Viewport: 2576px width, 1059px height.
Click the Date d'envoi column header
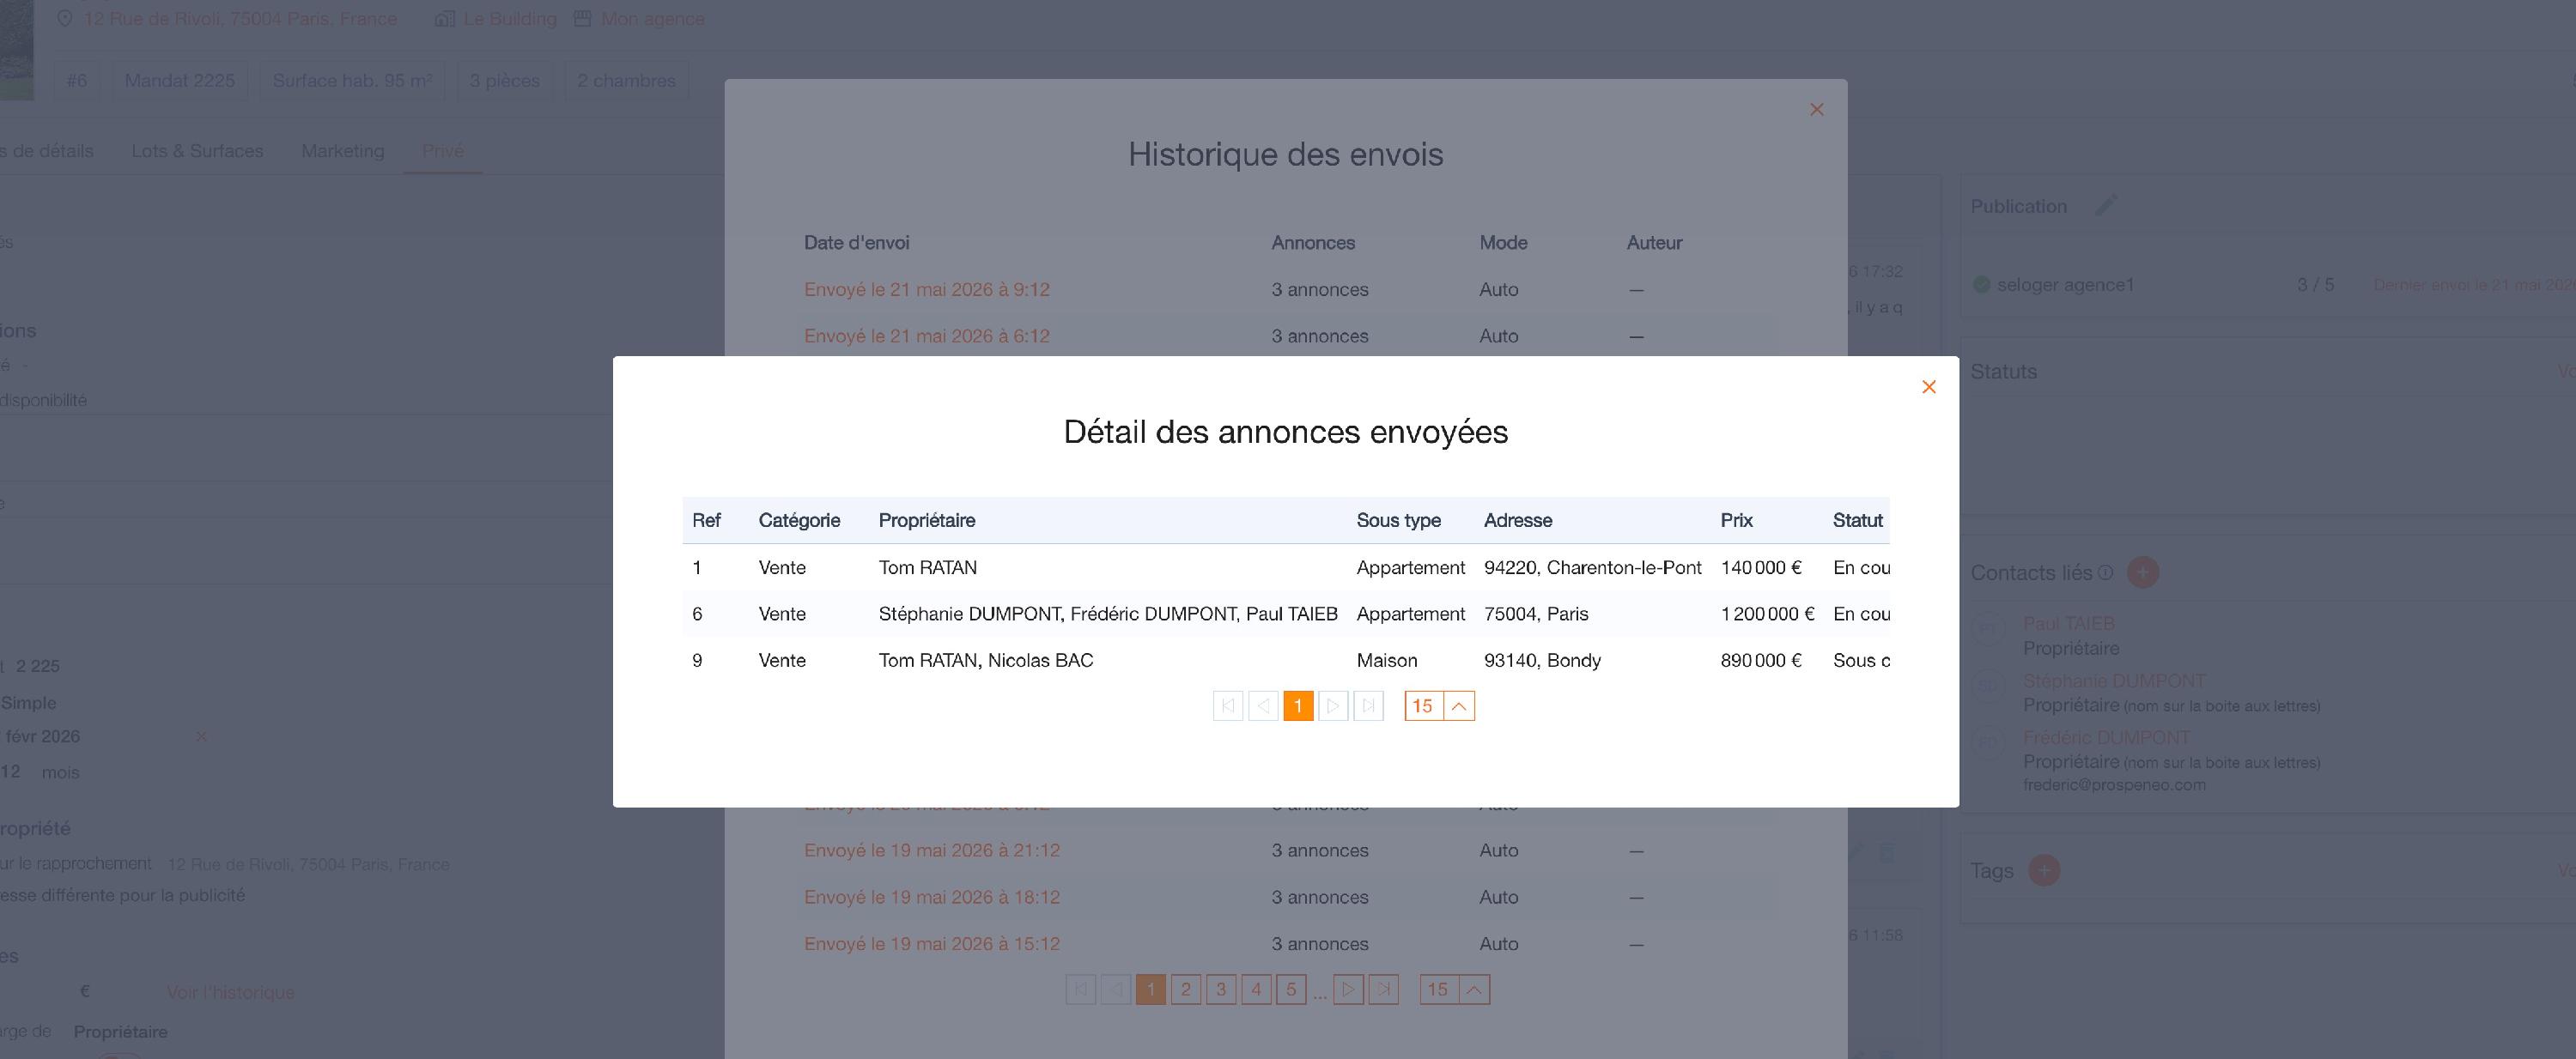click(857, 243)
